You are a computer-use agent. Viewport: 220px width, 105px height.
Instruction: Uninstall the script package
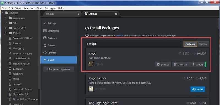pos(180,64)
